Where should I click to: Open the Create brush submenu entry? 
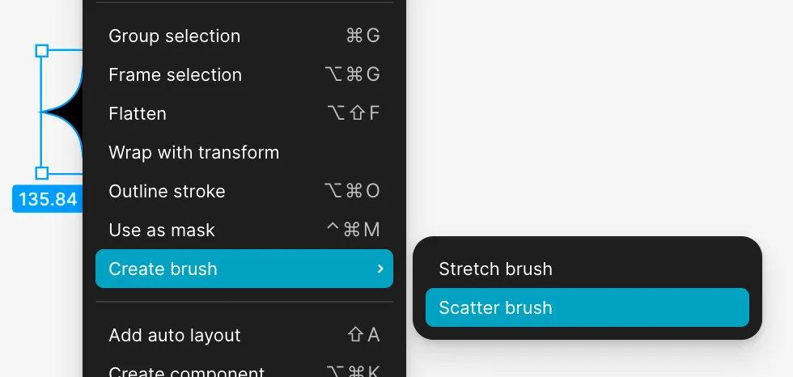[x=163, y=269]
